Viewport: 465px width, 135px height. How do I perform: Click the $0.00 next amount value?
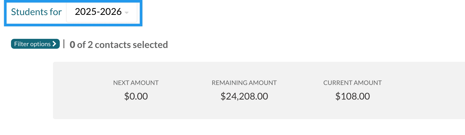click(x=136, y=96)
